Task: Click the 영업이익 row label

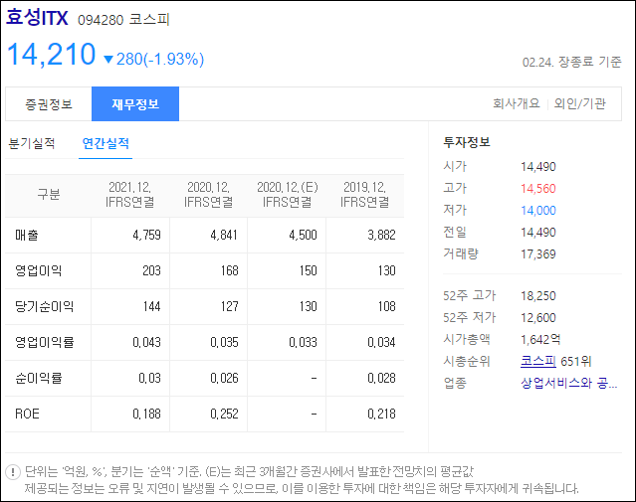Action: tap(39, 270)
